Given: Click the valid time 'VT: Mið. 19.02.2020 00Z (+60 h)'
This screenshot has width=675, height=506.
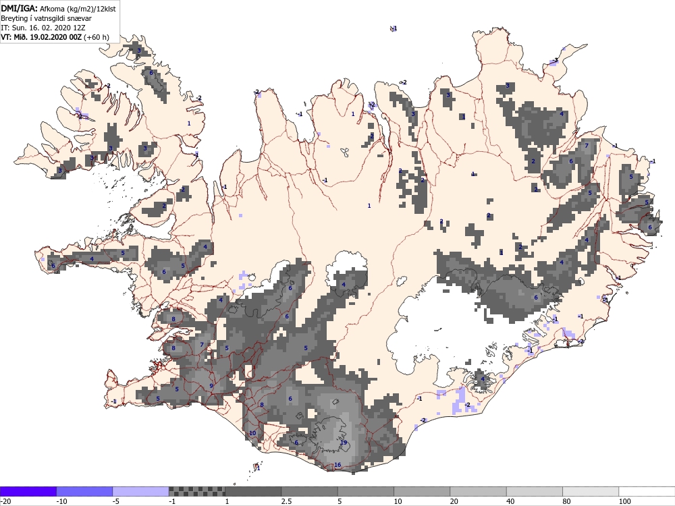Looking at the screenshot, I should tap(55, 37).
